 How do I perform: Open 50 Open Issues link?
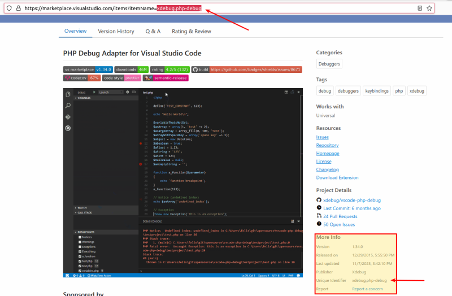click(339, 224)
